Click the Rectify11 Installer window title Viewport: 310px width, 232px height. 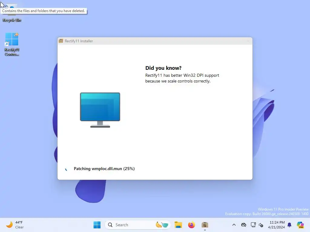click(79, 41)
